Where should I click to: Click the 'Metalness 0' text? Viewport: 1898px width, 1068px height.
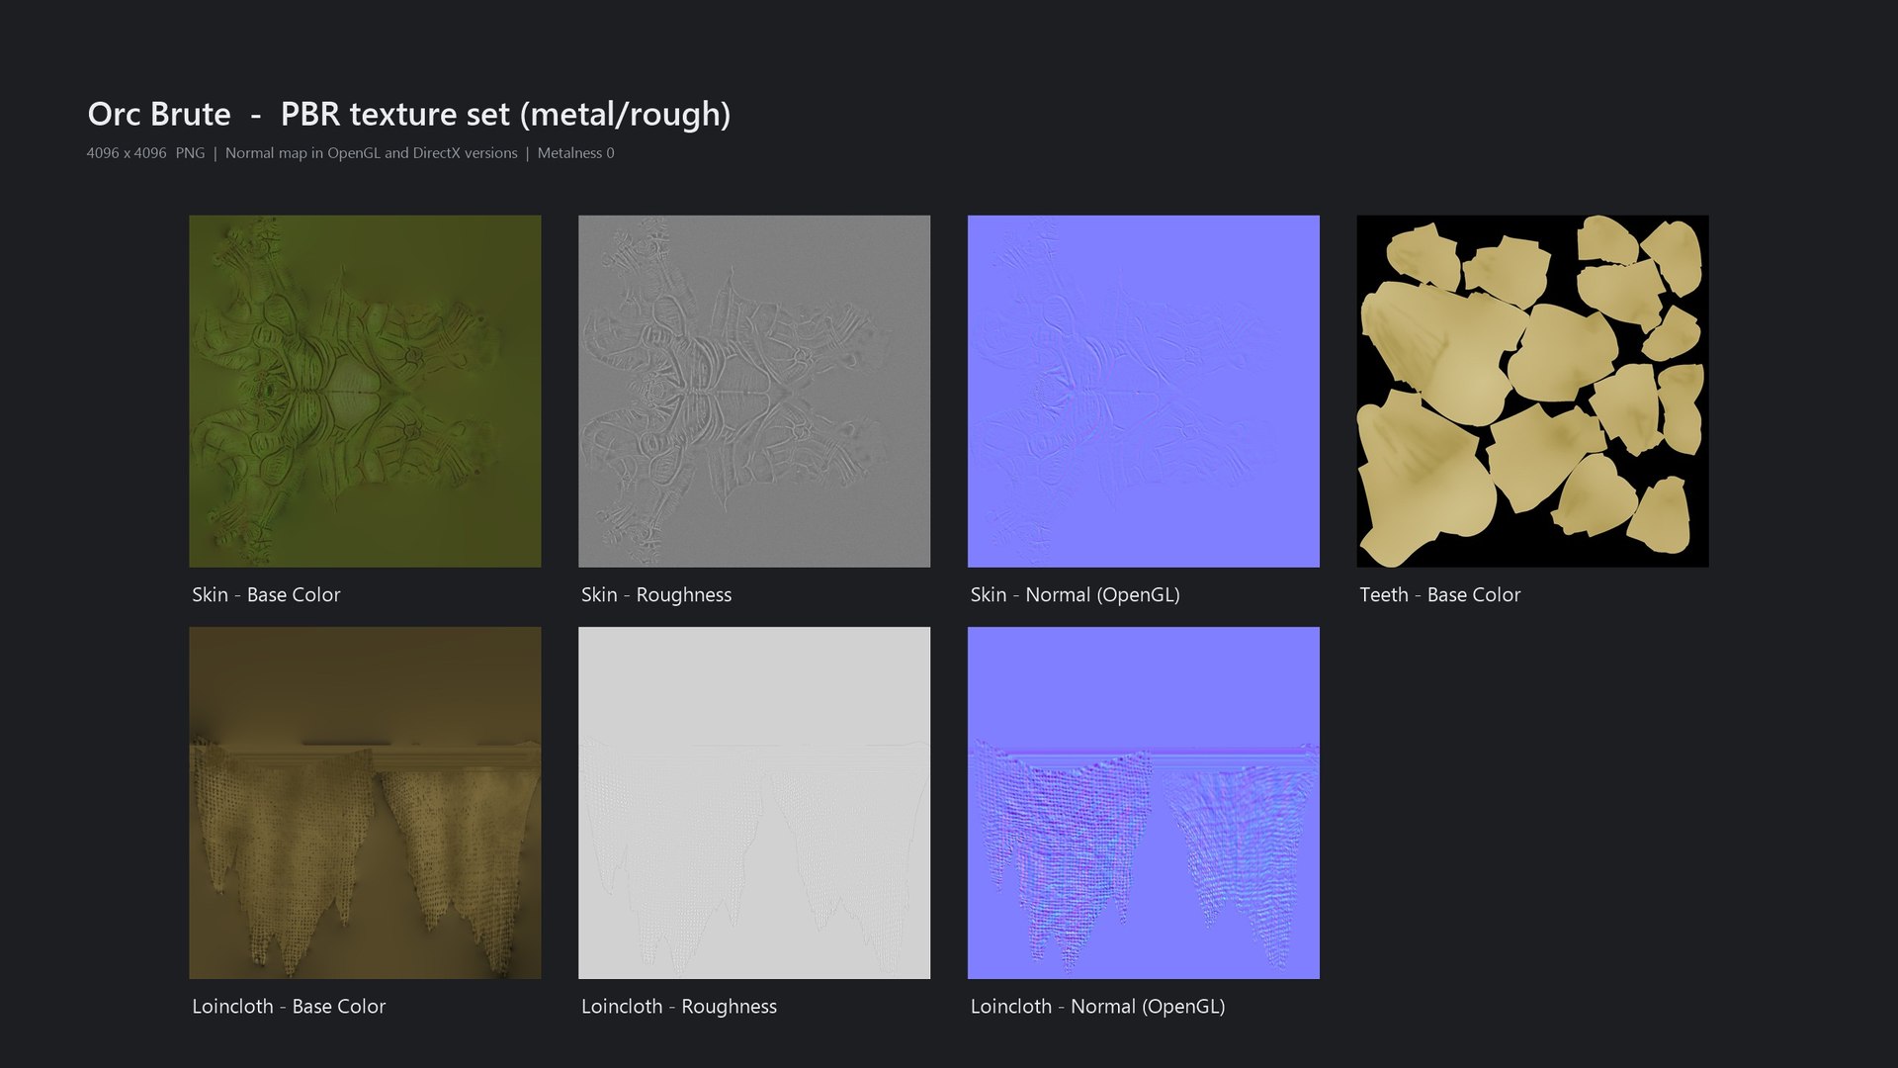(x=575, y=153)
